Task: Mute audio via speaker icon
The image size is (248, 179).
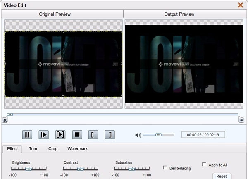Action: [x=138, y=135]
